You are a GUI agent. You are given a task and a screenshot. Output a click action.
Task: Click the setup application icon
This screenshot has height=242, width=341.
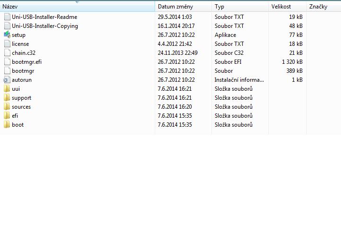click(7, 35)
